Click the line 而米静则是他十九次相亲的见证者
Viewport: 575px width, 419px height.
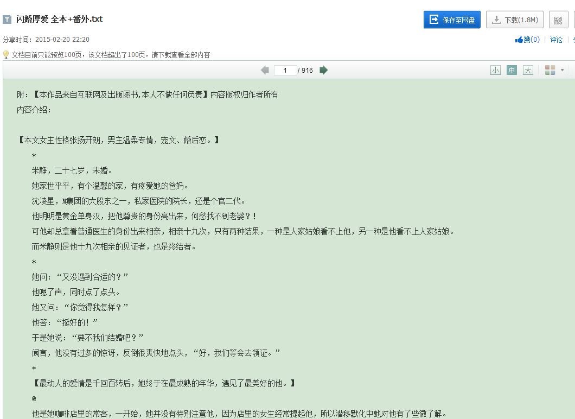pos(114,246)
